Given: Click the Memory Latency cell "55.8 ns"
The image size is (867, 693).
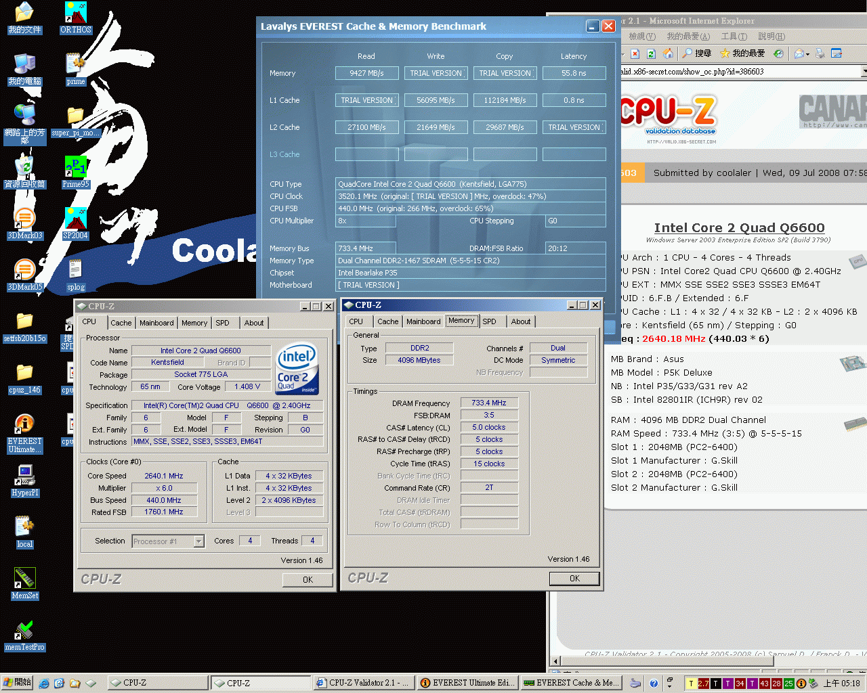Looking at the screenshot, I should (x=574, y=73).
